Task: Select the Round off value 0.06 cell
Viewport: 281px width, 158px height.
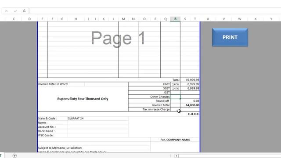Action: 190,101
